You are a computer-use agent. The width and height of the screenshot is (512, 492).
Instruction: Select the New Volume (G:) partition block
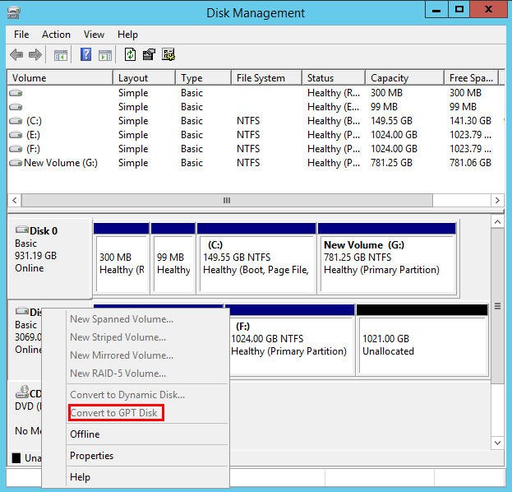pos(387,258)
